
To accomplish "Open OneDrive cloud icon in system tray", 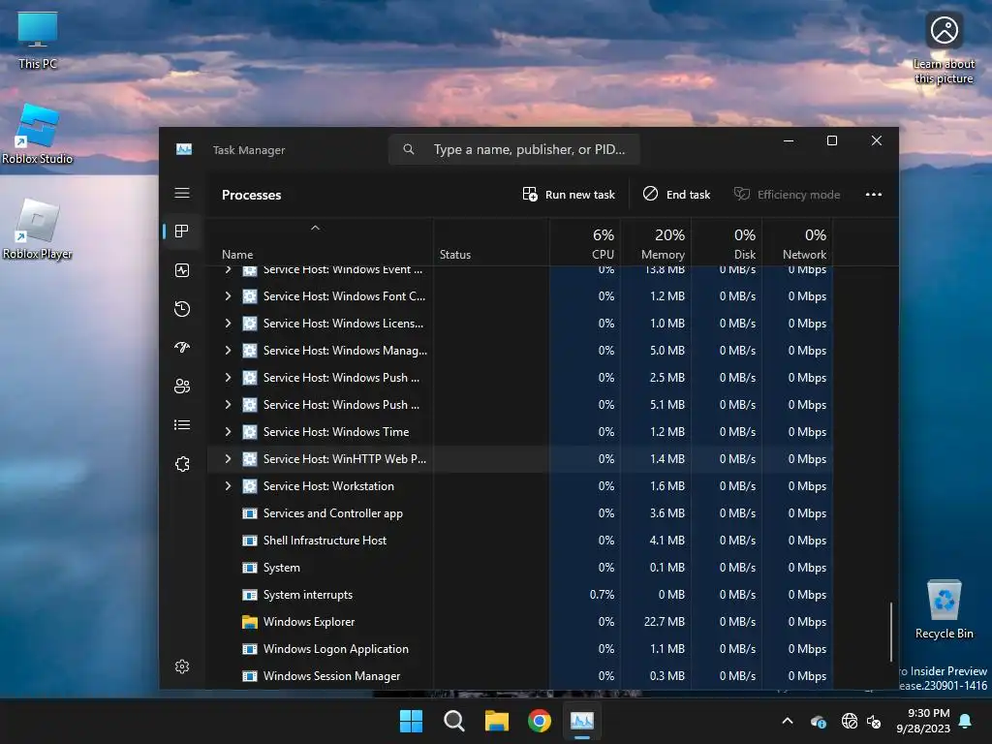I will [818, 721].
